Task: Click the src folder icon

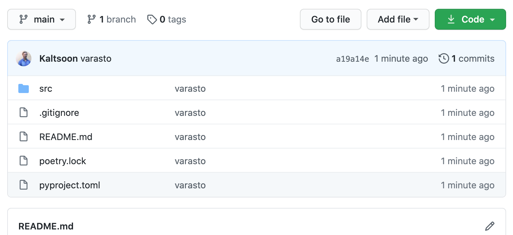Action: [x=24, y=88]
